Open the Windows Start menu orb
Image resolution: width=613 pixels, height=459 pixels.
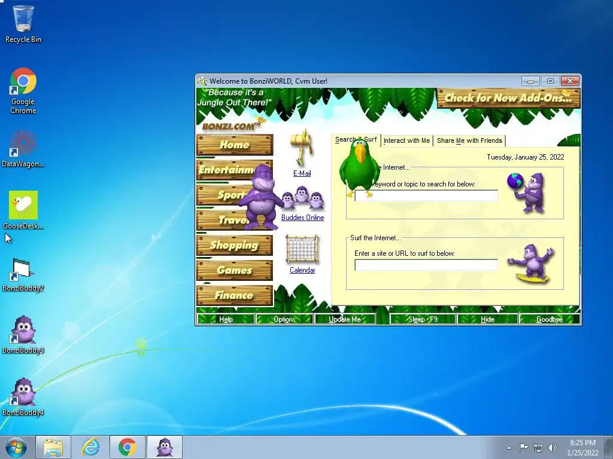click(x=16, y=447)
